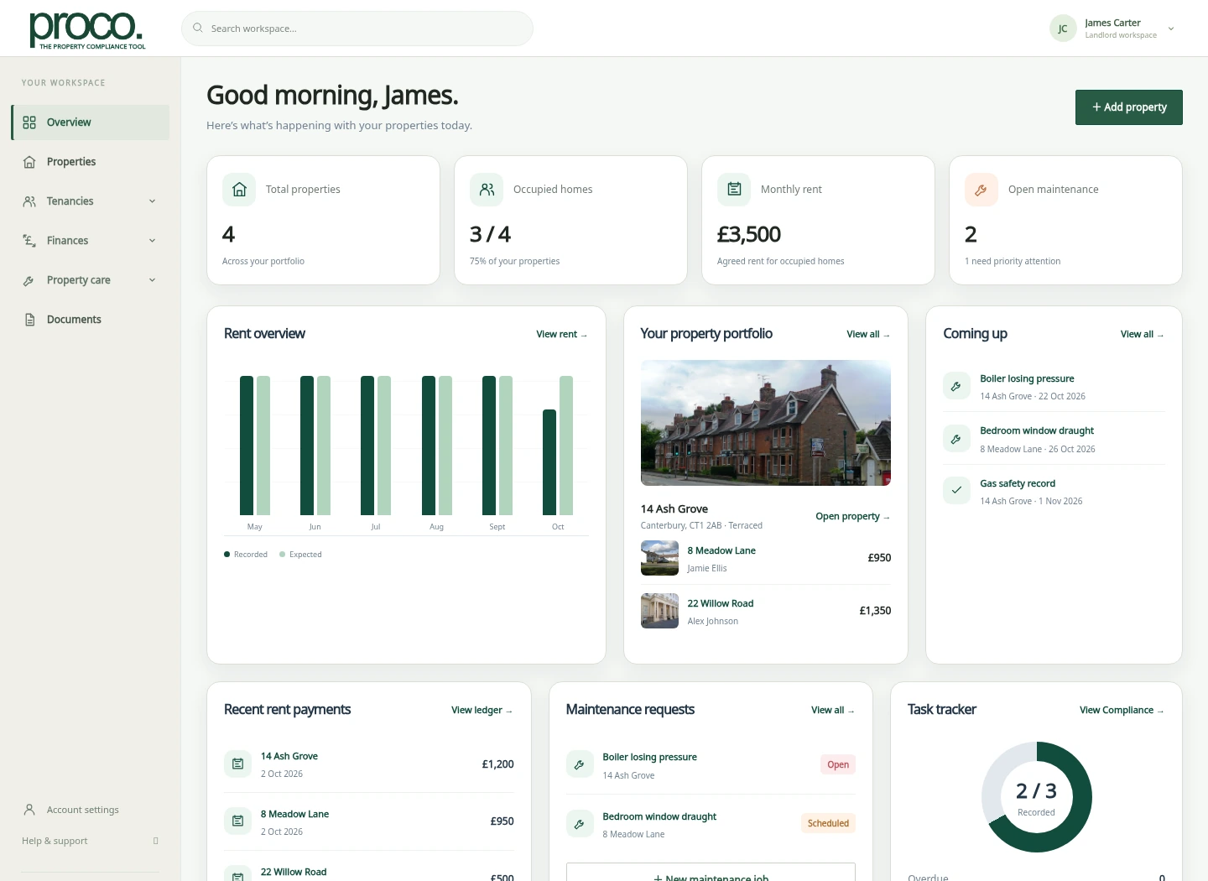Open Help & support
The width and height of the screenshot is (1208, 881).
click(x=91, y=841)
